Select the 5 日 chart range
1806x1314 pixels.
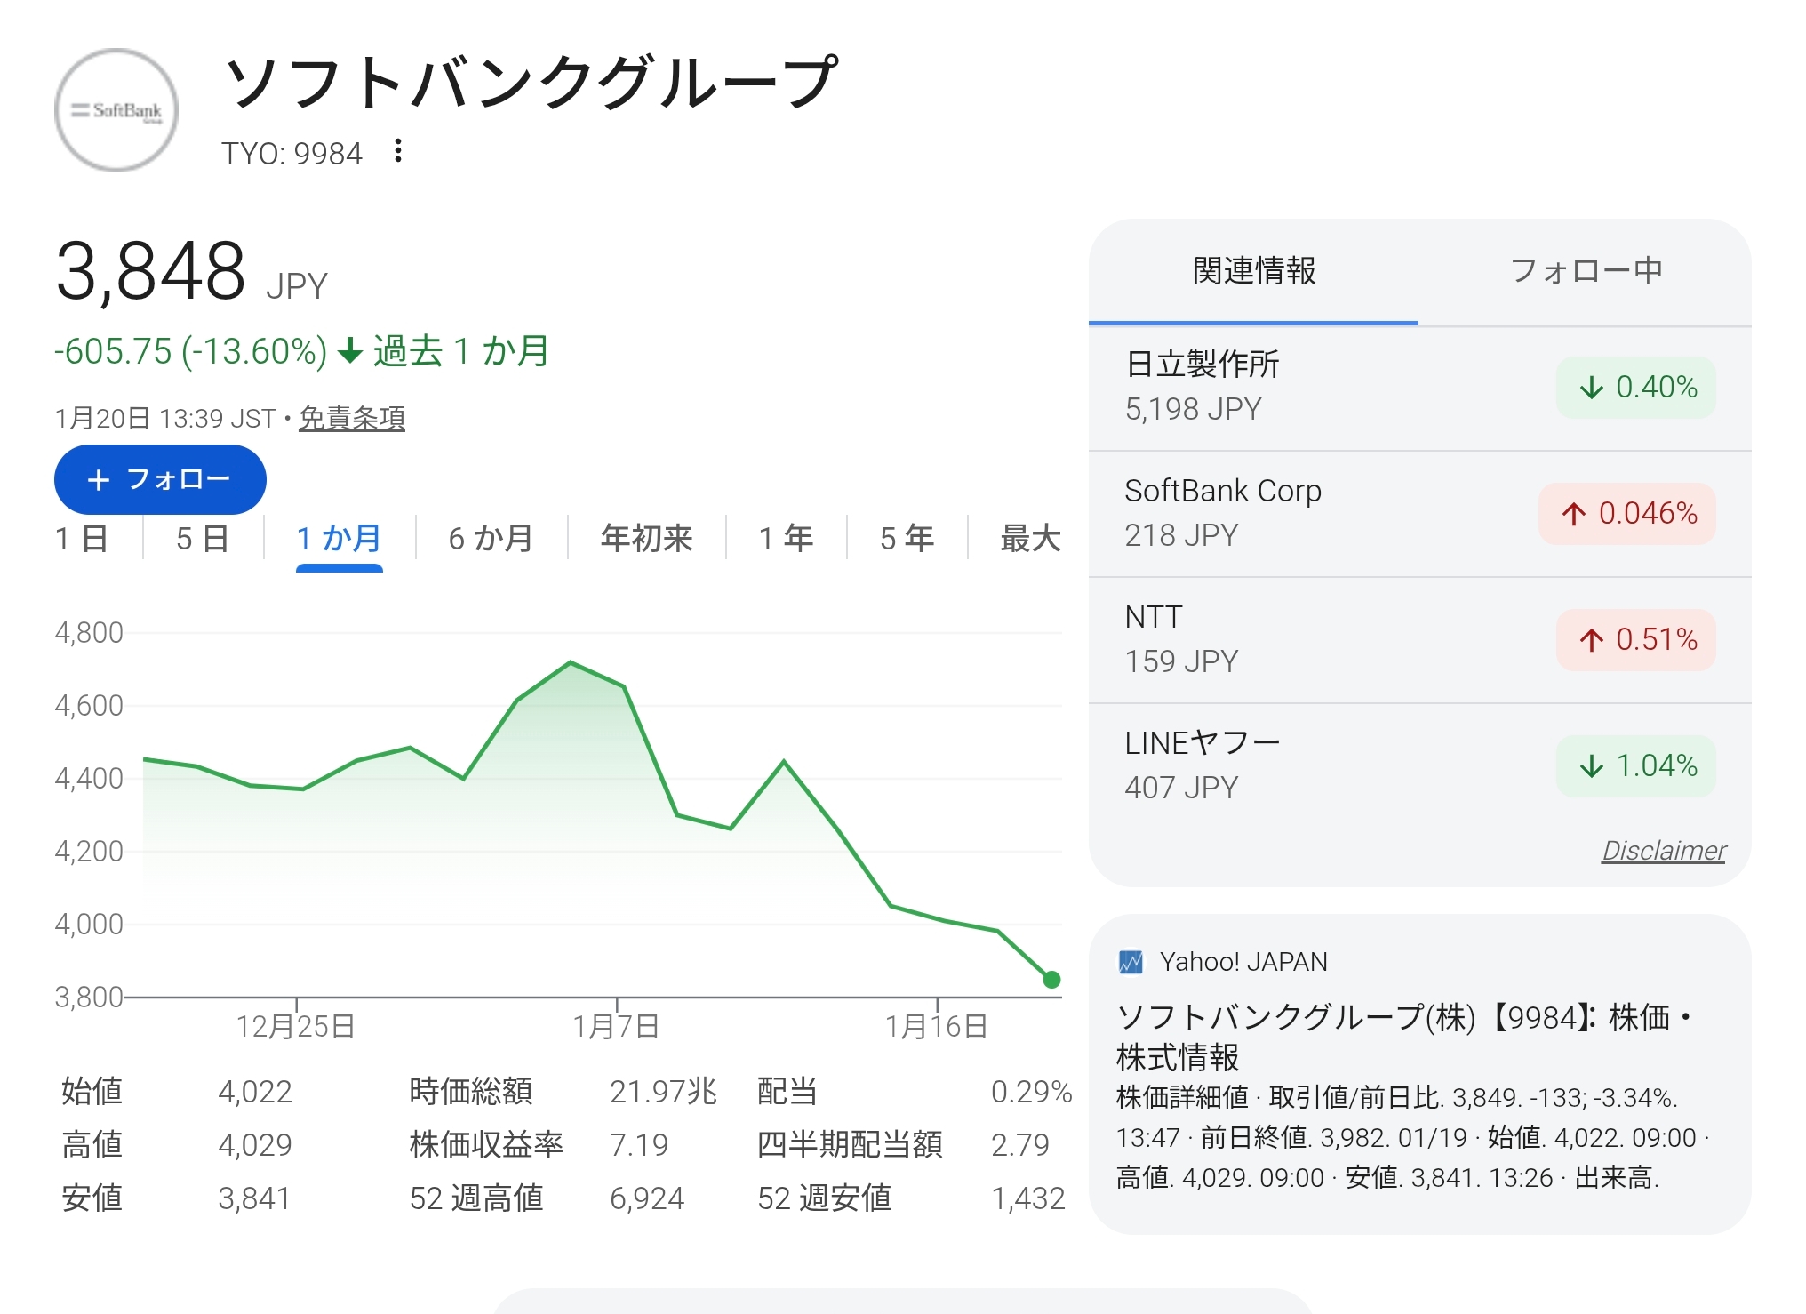(203, 539)
